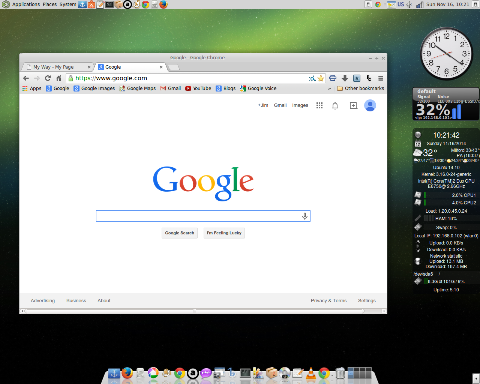Viewport: 480px width, 384px height.
Task: Open the trash in the dock
Action: coord(340,373)
